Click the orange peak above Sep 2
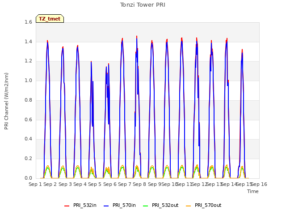The width and height of the screenshot is (286, 214). coord(48,166)
